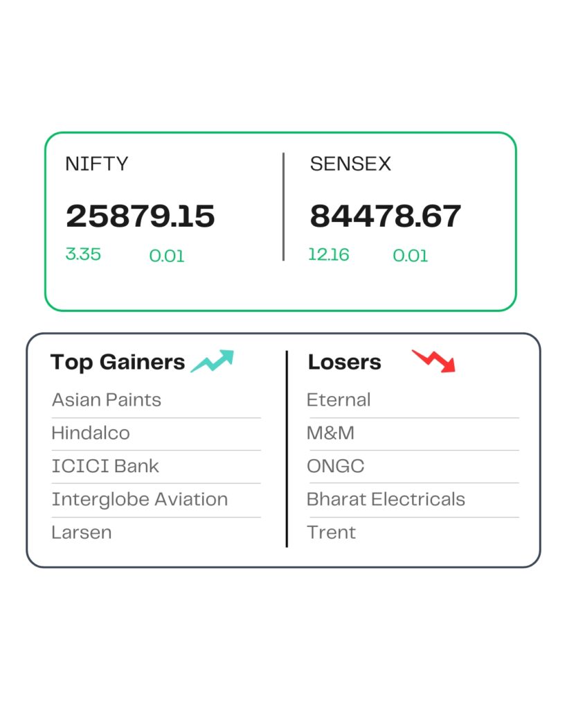
Task: Select Hindalco in the gainers list
Action: [x=91, y=433]
